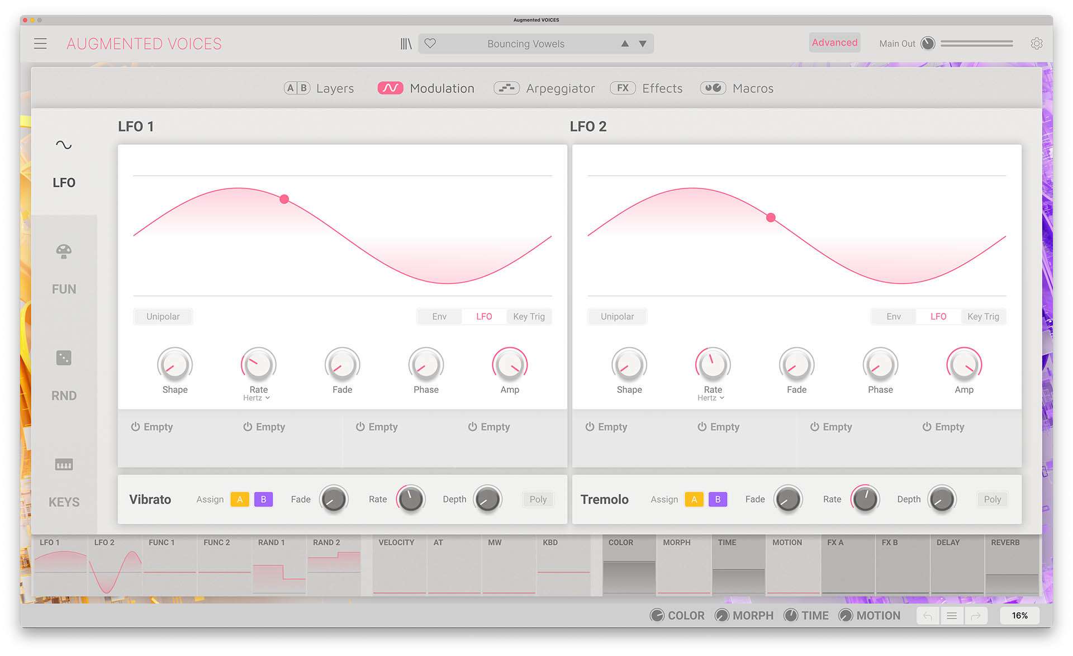Click the MOTION macro knob in the bottom bar

846,615
